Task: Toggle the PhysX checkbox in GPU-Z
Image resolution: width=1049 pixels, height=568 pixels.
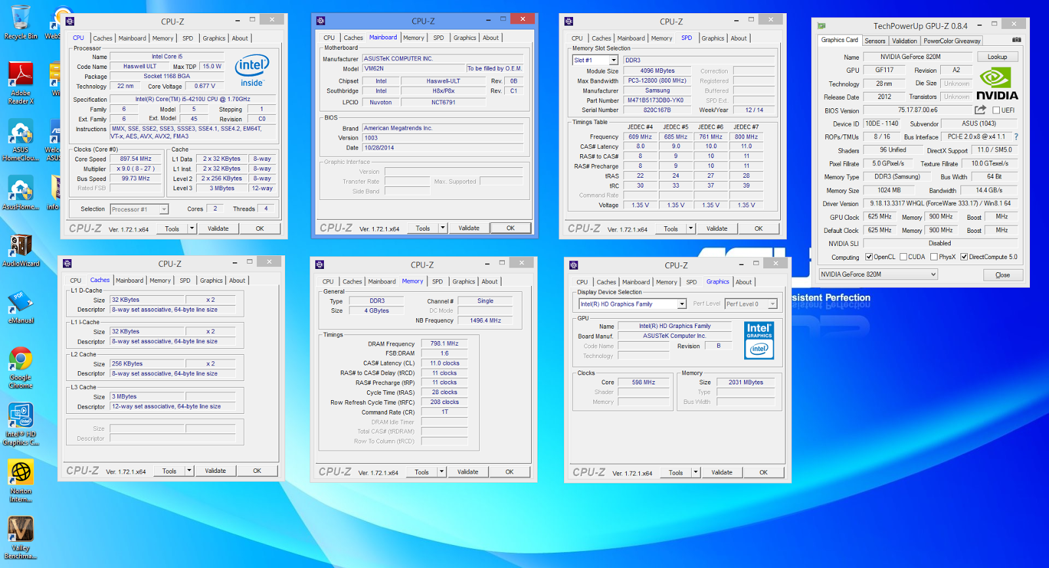Action: 934,257
